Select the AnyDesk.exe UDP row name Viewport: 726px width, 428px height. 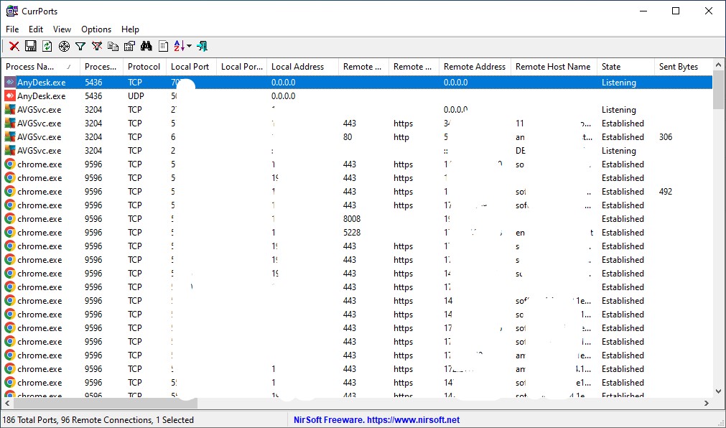point(41,96)
